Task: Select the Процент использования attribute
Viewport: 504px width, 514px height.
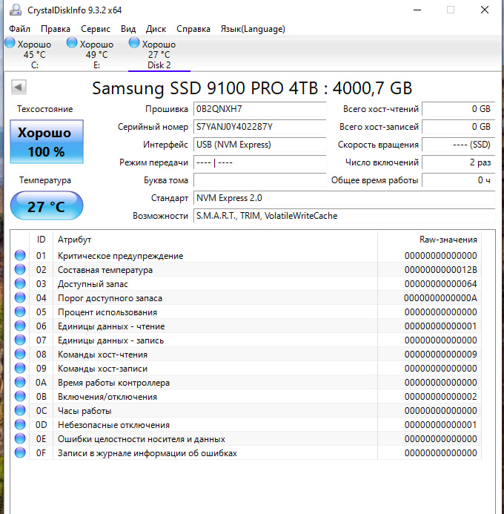Action: (x=107, y=312)
